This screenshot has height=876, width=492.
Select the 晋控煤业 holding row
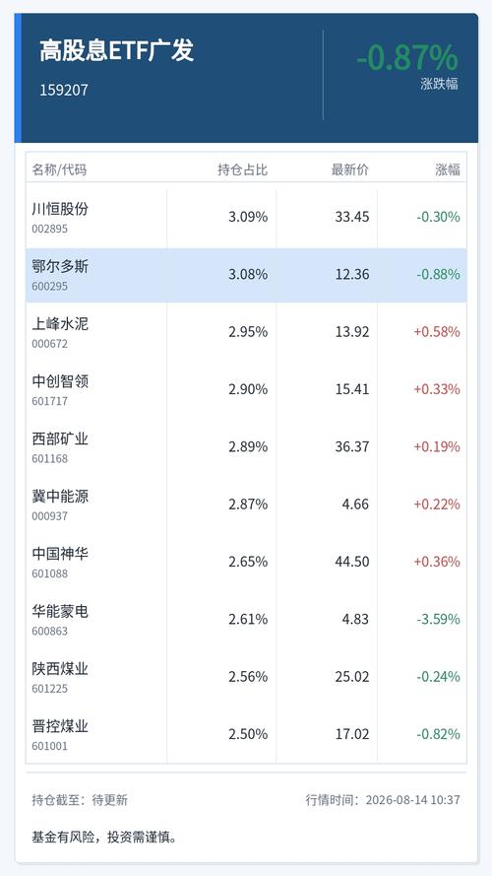point(246,734)
